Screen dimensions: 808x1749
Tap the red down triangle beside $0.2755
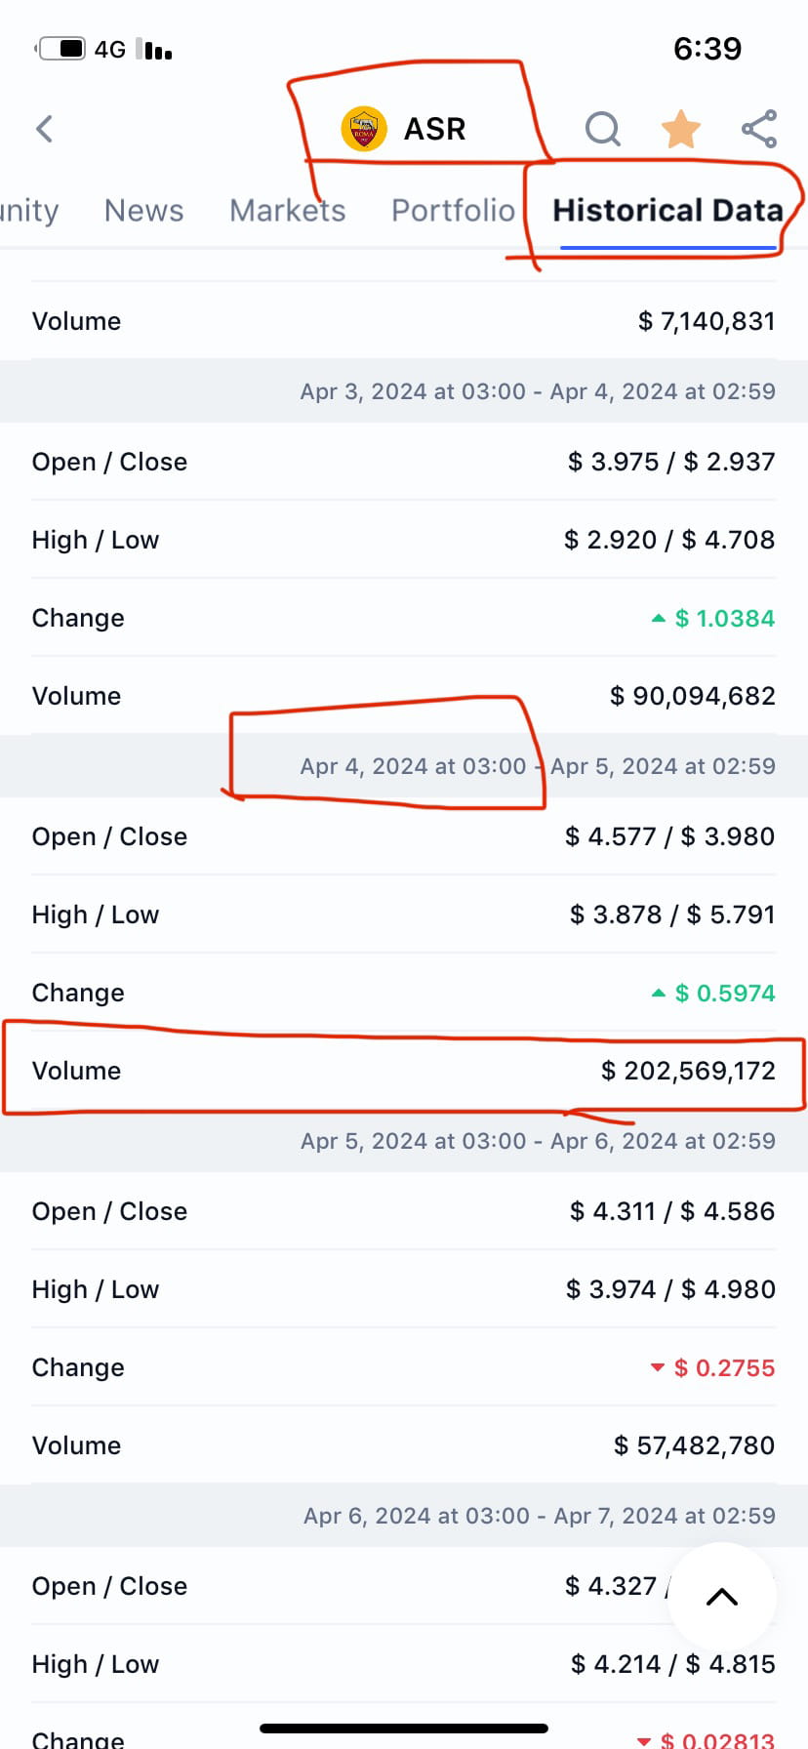click(x=658, y=1367)
